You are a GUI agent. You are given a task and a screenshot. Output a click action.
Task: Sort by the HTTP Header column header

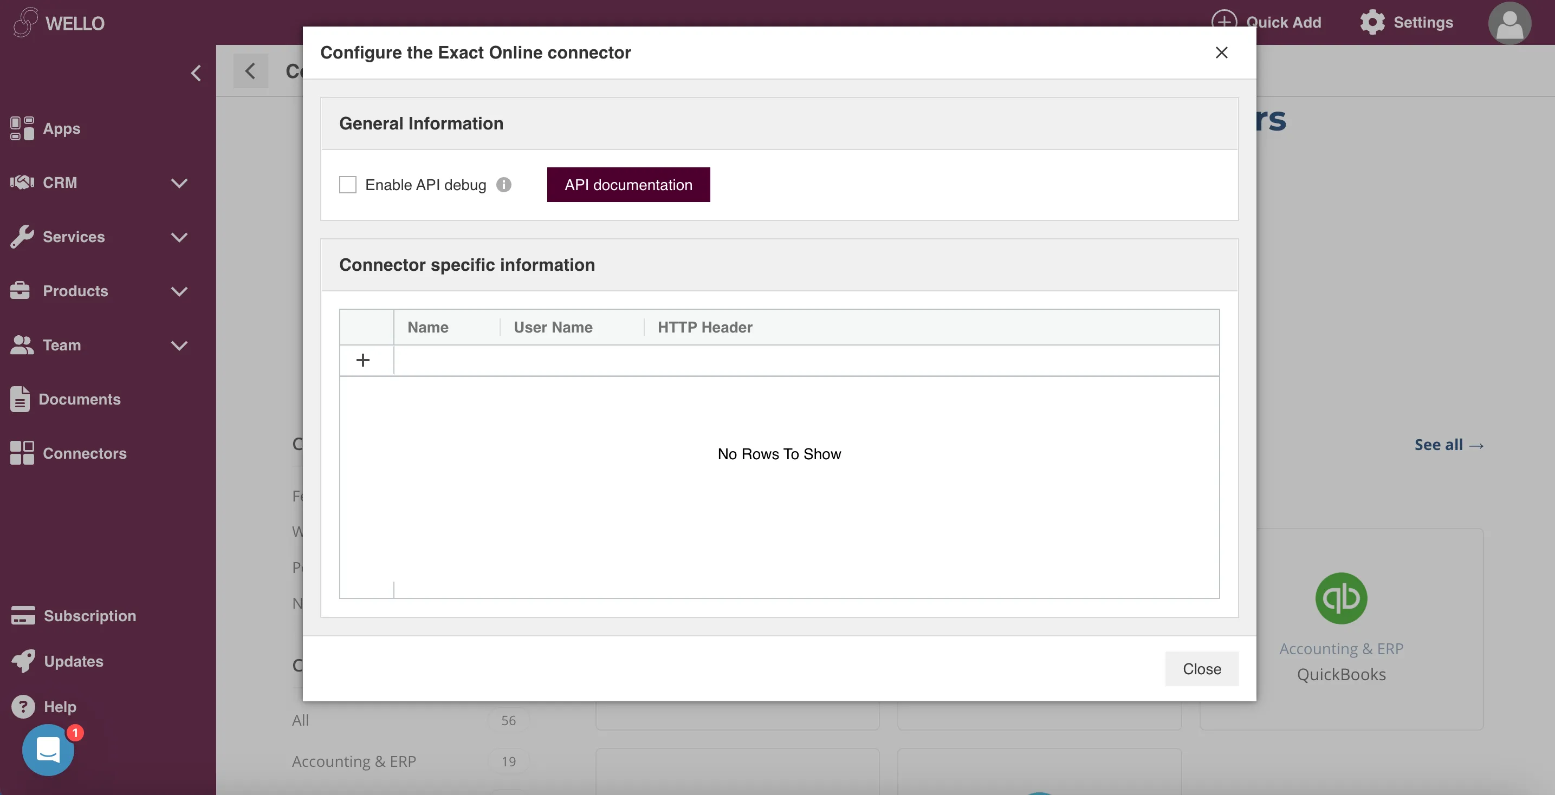705,327
